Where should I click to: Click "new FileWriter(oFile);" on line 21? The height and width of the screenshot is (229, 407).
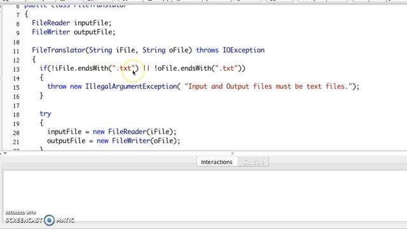tap(139, 141)
